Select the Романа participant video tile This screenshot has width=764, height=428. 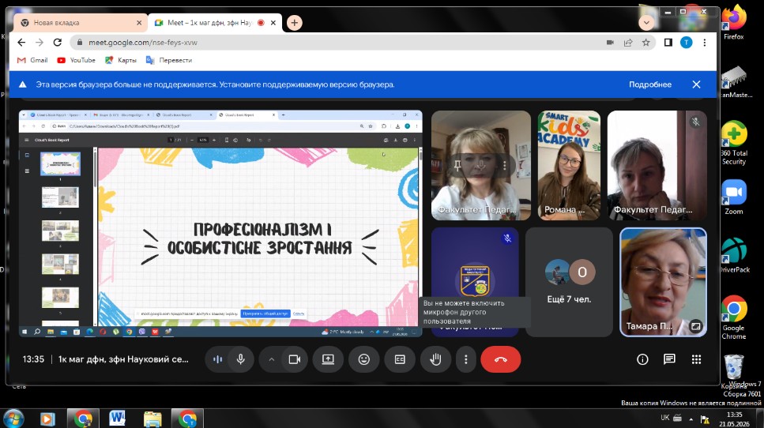[569, 165]
